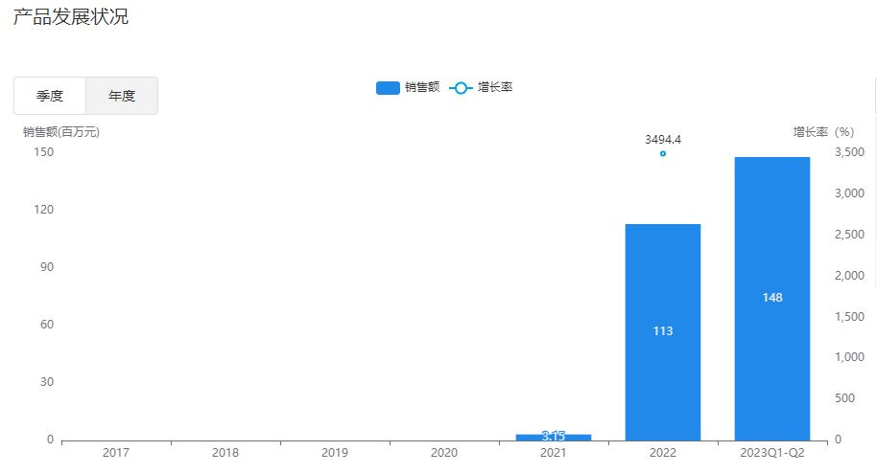Image resolution: width=877 pixels, height=474 pixels.
Task: Click the 产品发展状况 title
Action: (x=70, y=16)
